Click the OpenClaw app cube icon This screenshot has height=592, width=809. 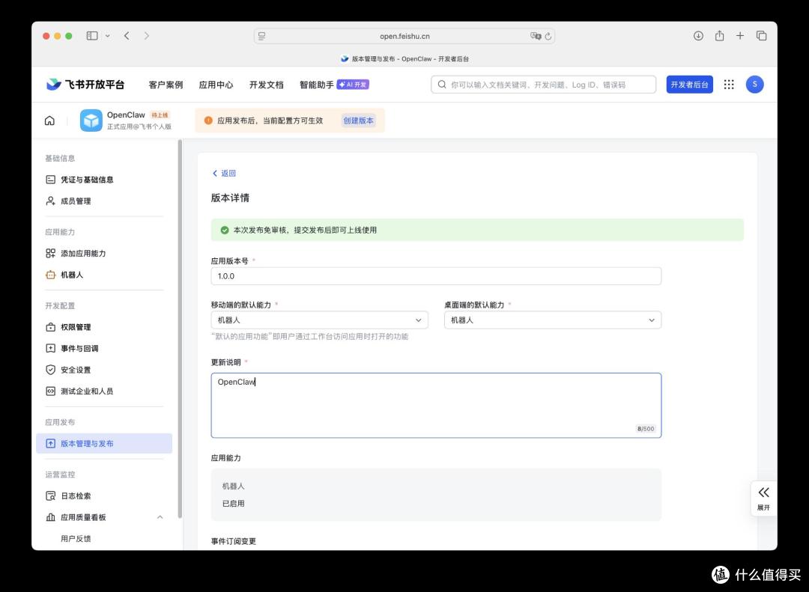pos(91,120)
